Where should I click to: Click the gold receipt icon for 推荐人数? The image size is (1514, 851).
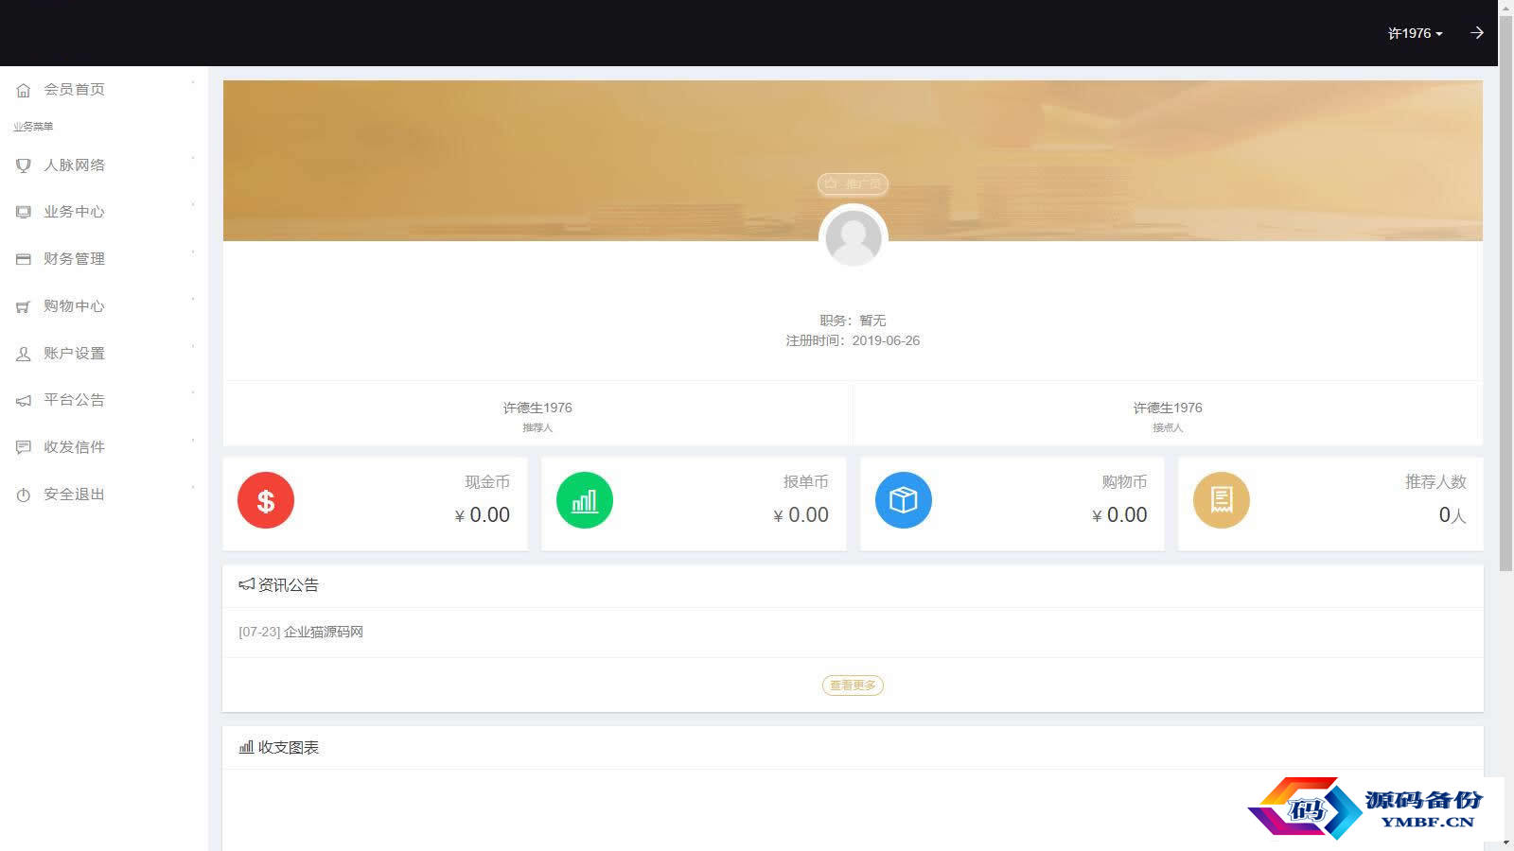1222,500
